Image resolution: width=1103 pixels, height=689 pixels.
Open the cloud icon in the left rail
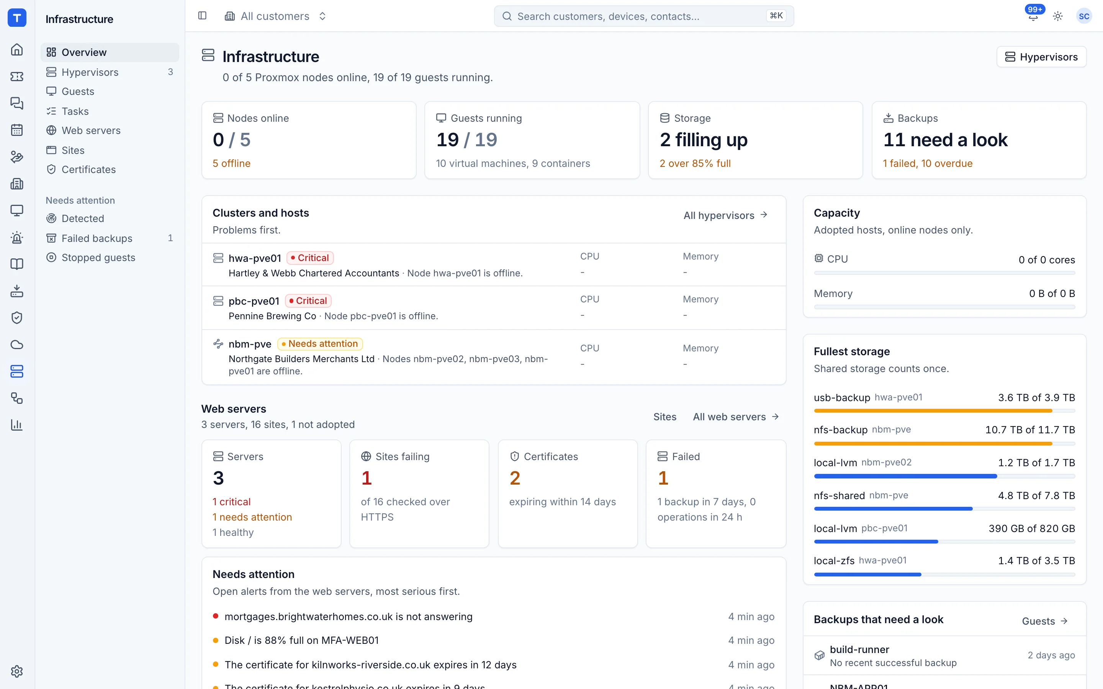pyautogui.click(x=17, y=344)
